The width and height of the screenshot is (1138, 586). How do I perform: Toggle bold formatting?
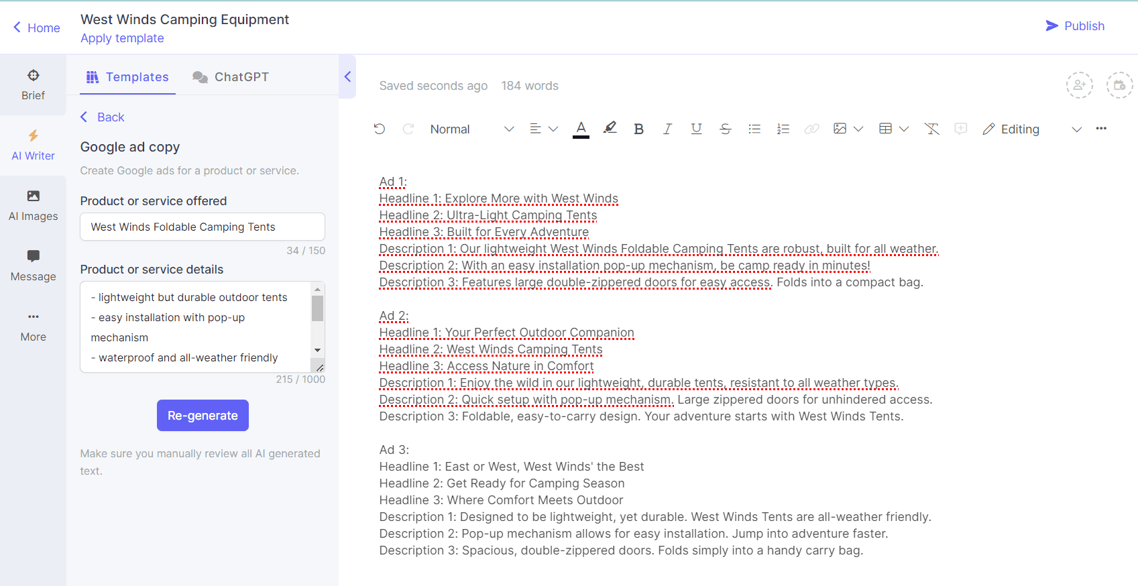click(x=638, y=129)
